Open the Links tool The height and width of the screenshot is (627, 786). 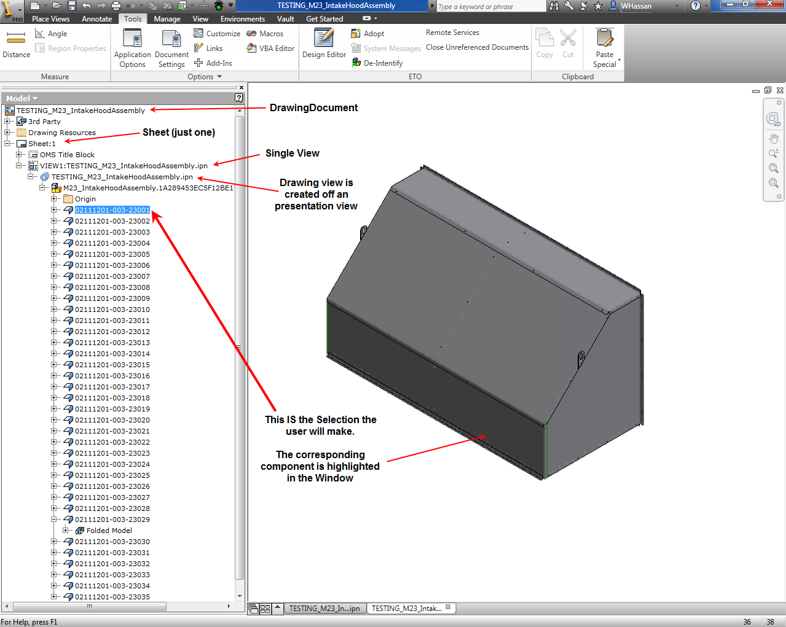point(208,49)
